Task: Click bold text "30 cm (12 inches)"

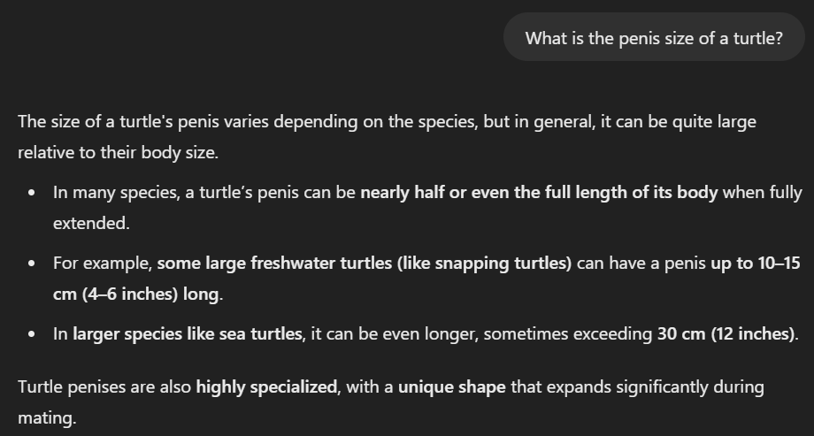Action: pos(726,334)
